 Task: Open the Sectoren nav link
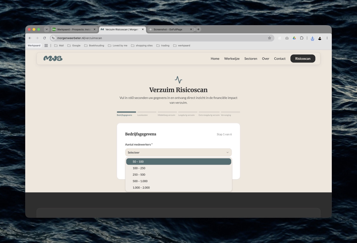click(251, 58)
